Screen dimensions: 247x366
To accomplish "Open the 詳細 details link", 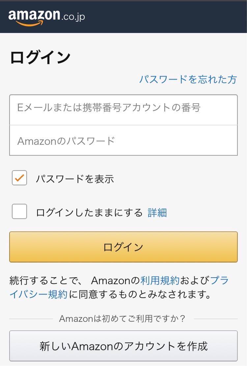I will [x=157, y=213].
